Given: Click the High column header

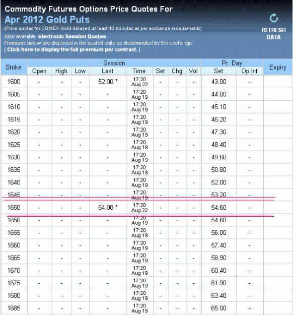Looking at the screenshot, I should tap(61, 71).
